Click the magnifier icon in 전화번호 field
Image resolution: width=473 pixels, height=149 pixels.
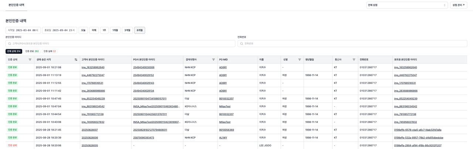click(242, 43)
